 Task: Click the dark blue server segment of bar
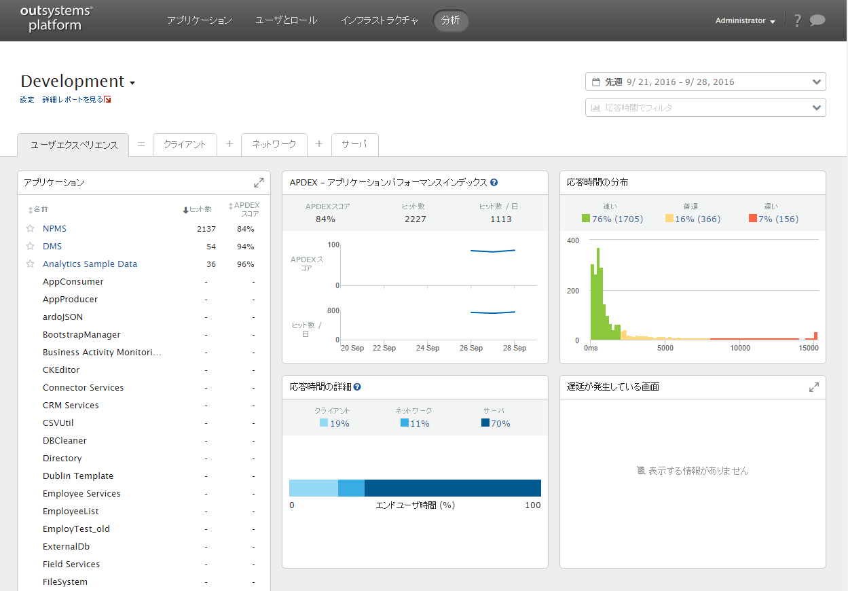point(453,488)
